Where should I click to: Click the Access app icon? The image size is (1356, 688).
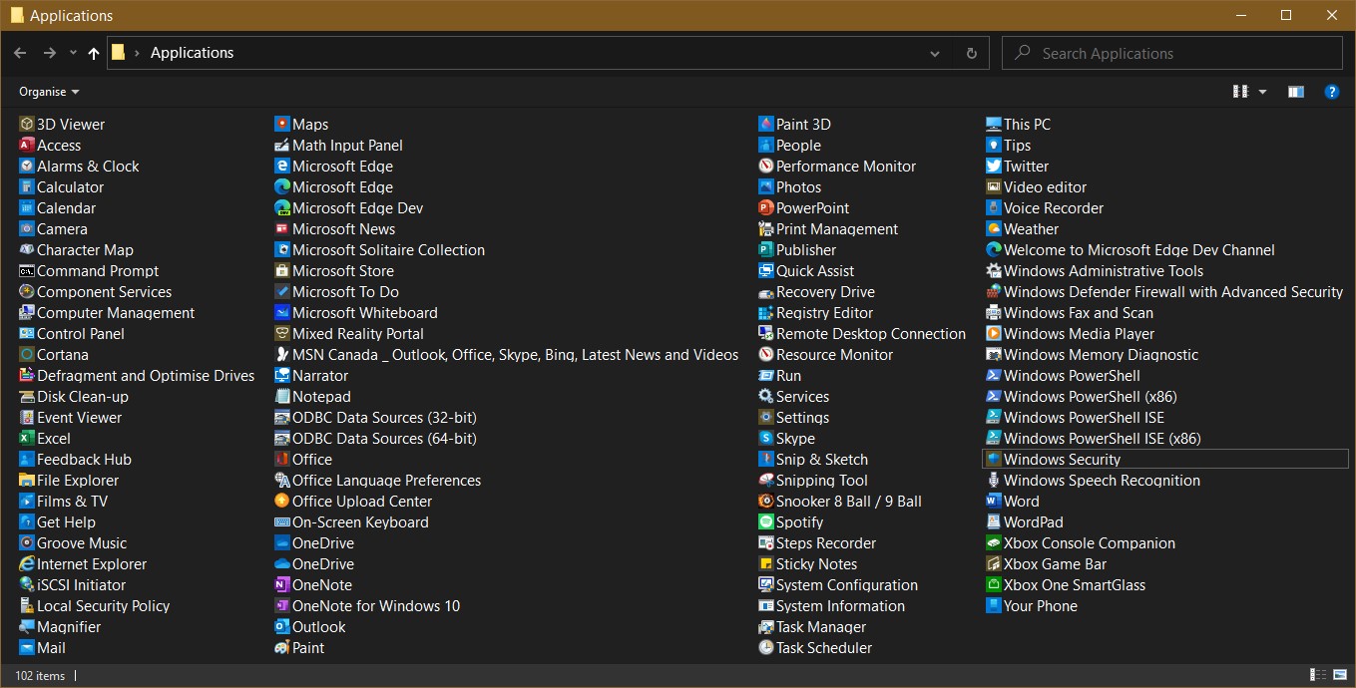(27, 146)
